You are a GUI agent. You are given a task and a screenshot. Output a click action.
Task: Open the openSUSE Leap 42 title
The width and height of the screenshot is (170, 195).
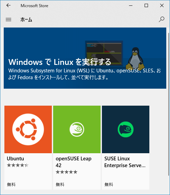pos(73,162)
